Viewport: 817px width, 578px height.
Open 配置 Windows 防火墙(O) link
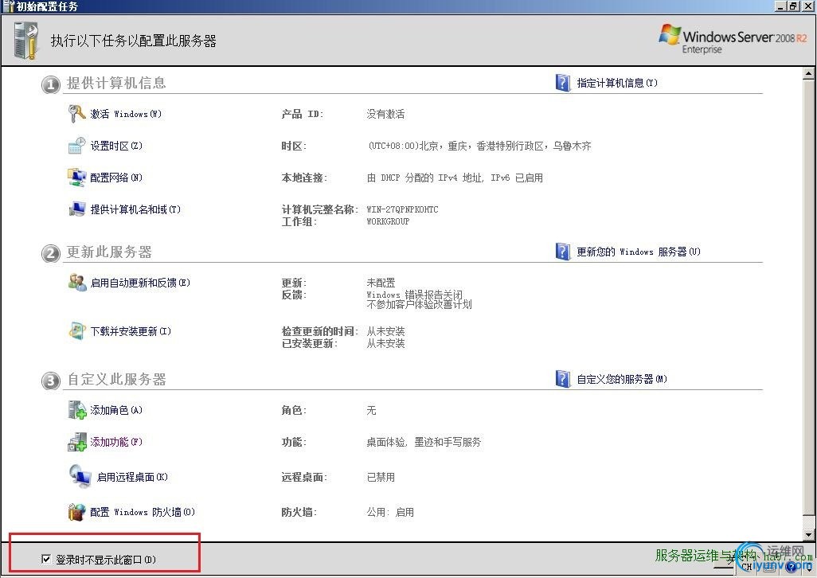pyautogui.click(x=143, y=512)
